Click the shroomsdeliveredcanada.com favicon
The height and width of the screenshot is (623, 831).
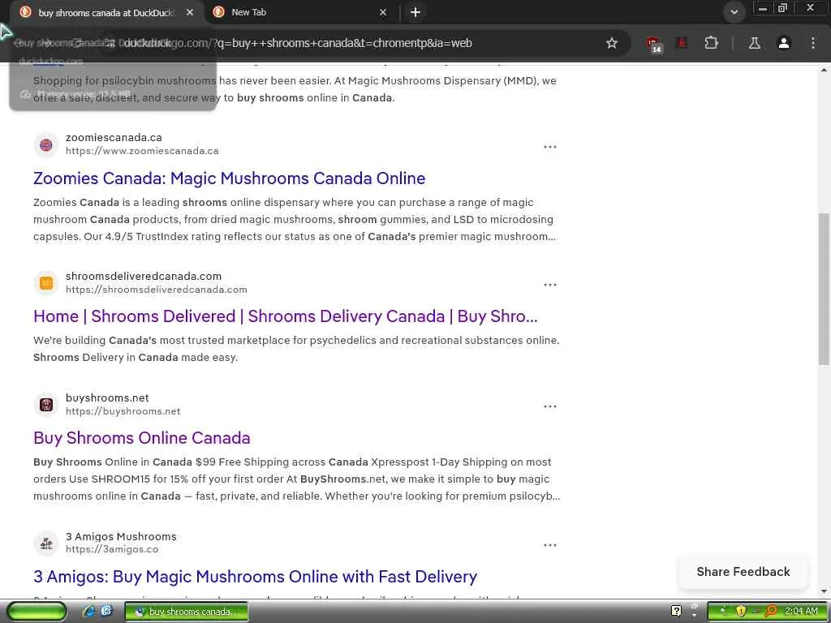46,283
